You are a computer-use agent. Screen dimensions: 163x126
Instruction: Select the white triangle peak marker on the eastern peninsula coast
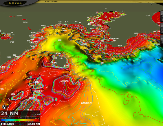pos(138,35)
